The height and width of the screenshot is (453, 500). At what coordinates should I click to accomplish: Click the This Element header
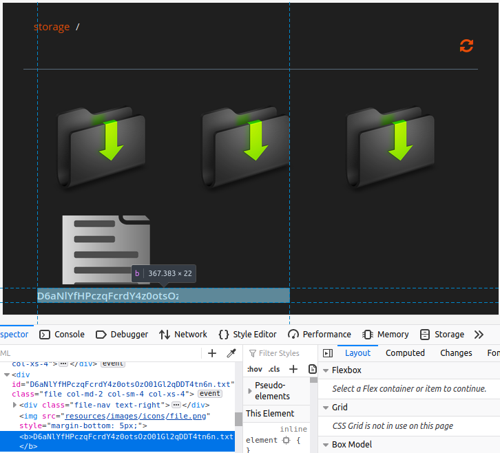coord(270,414)
